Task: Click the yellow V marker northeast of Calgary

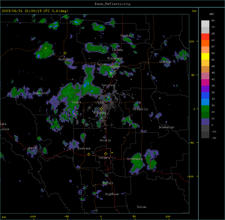Action: point(112,153)
